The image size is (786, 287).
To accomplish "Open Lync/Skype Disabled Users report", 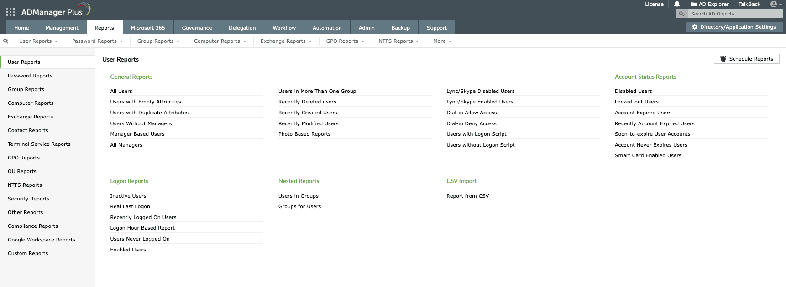I will point(481,91).
